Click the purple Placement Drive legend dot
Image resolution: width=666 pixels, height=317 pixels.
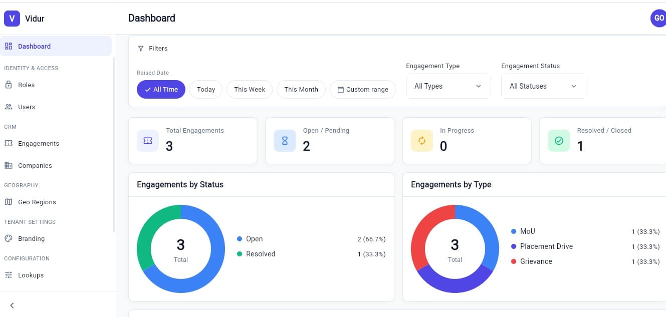(514, 246)
